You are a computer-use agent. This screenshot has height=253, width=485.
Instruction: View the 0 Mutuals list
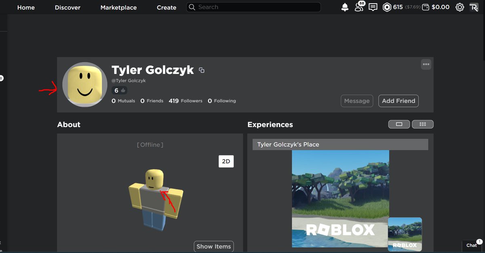point(123,101)
